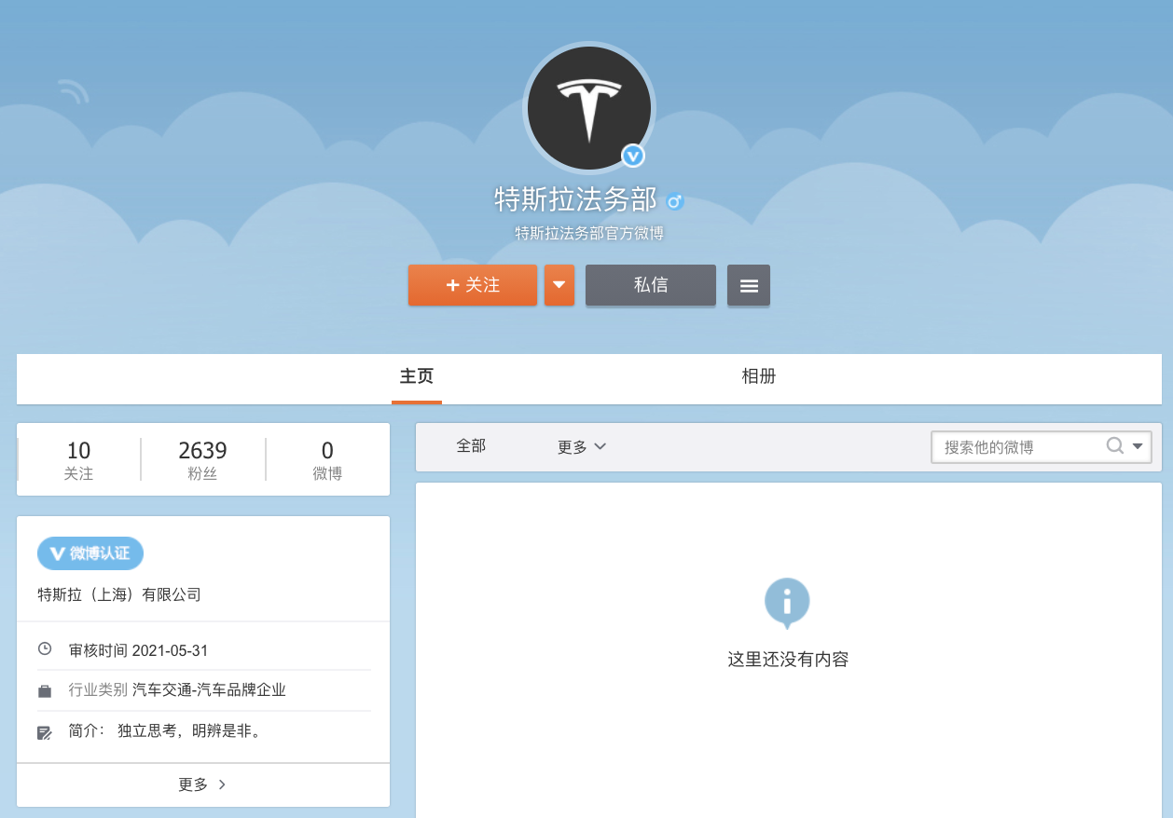Click the RSS feed icon in the header

[74, 91]
